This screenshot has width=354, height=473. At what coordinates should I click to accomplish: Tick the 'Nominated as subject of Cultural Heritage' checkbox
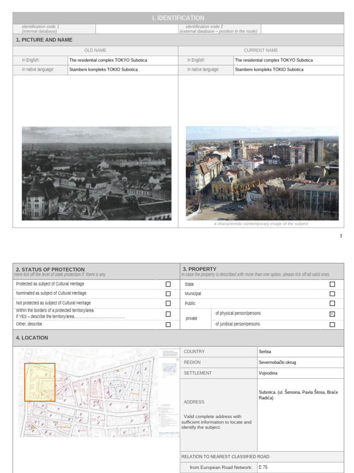pos(168,293)
